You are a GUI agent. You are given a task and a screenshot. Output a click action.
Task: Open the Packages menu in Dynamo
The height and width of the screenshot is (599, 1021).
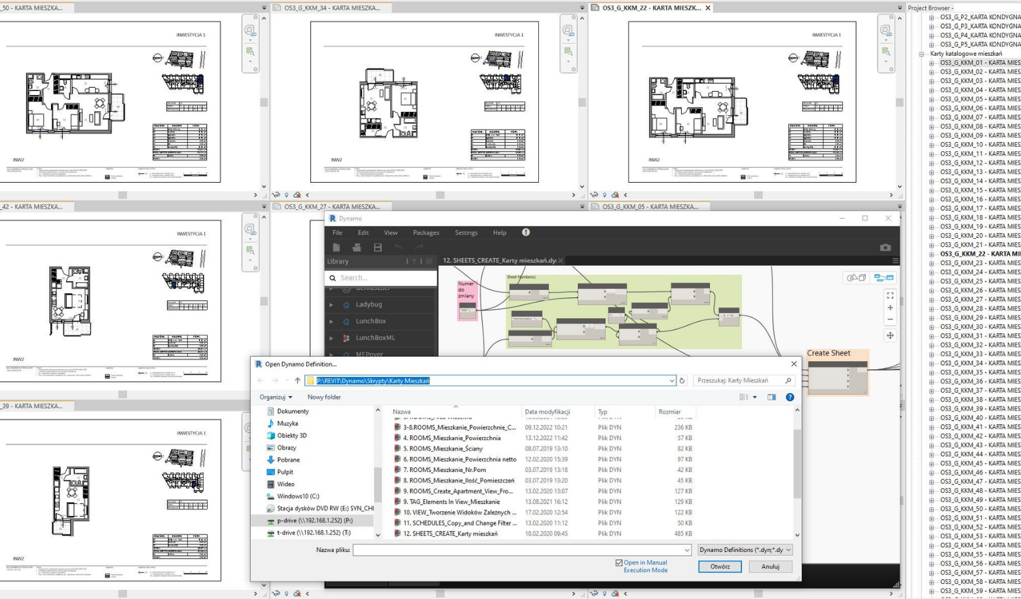(x=426, y=232)
